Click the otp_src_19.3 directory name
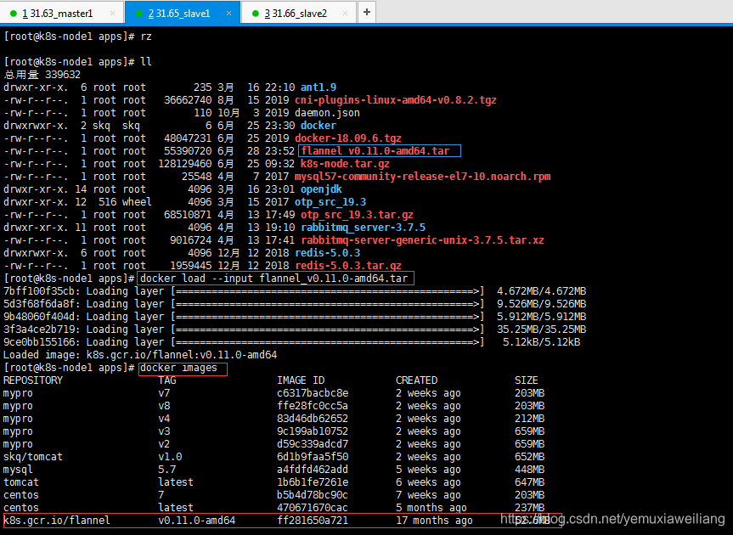 tap(330, 202)
